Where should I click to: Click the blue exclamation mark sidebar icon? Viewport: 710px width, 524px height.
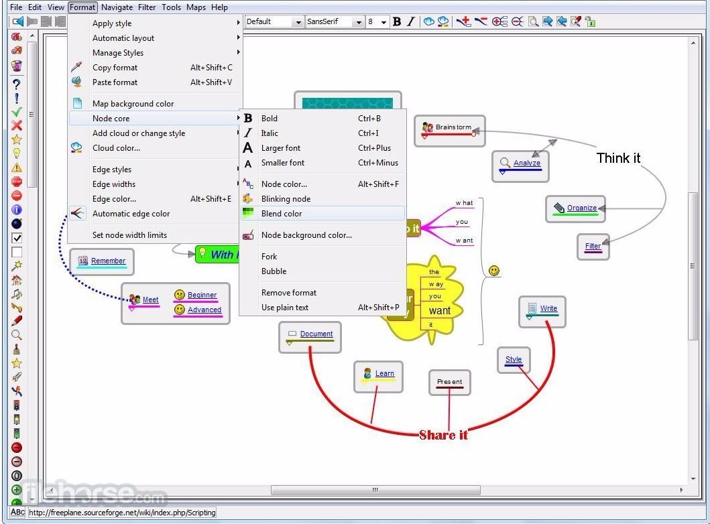click(x=16, y=99)
